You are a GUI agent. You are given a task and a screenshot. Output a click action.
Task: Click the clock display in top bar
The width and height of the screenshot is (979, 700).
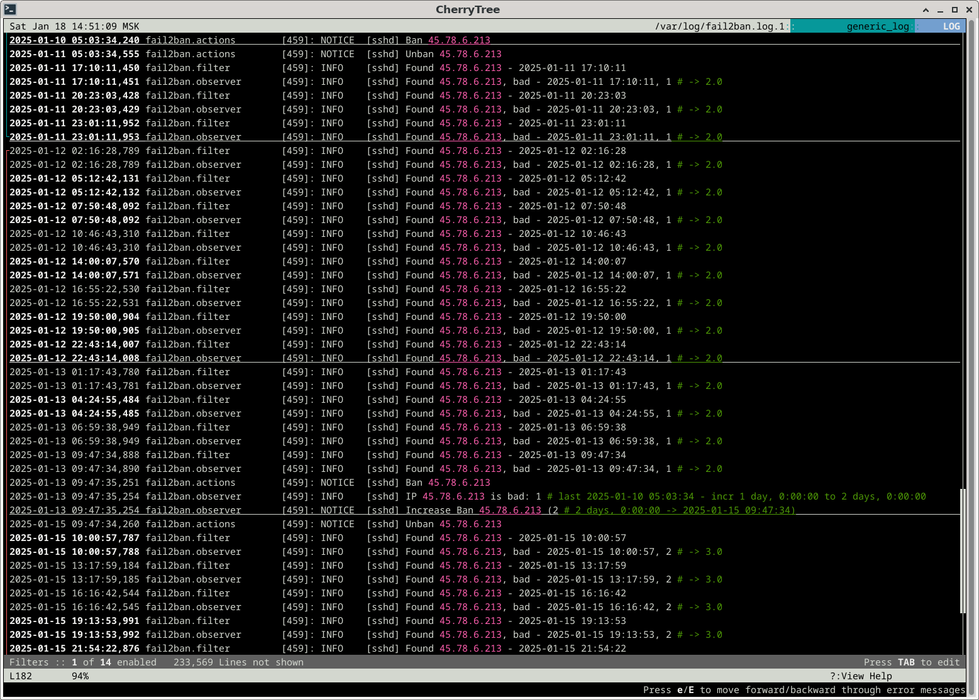point(74,26)
